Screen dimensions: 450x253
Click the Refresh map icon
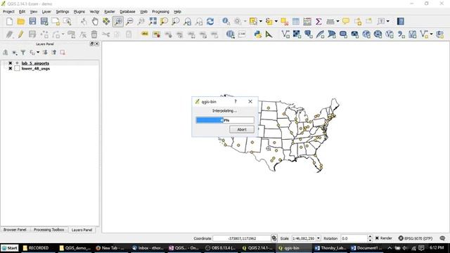tap(210, 22)
